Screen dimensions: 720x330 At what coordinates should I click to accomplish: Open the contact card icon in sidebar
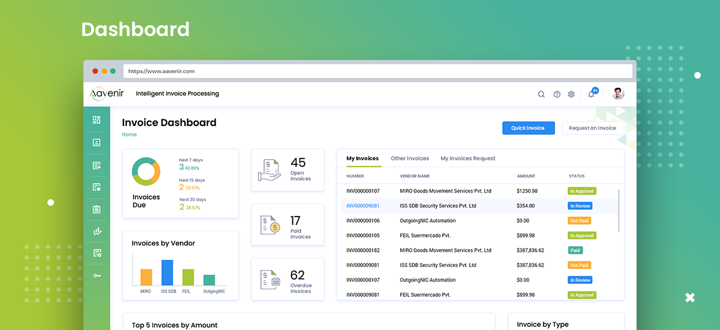click(97, 143)
